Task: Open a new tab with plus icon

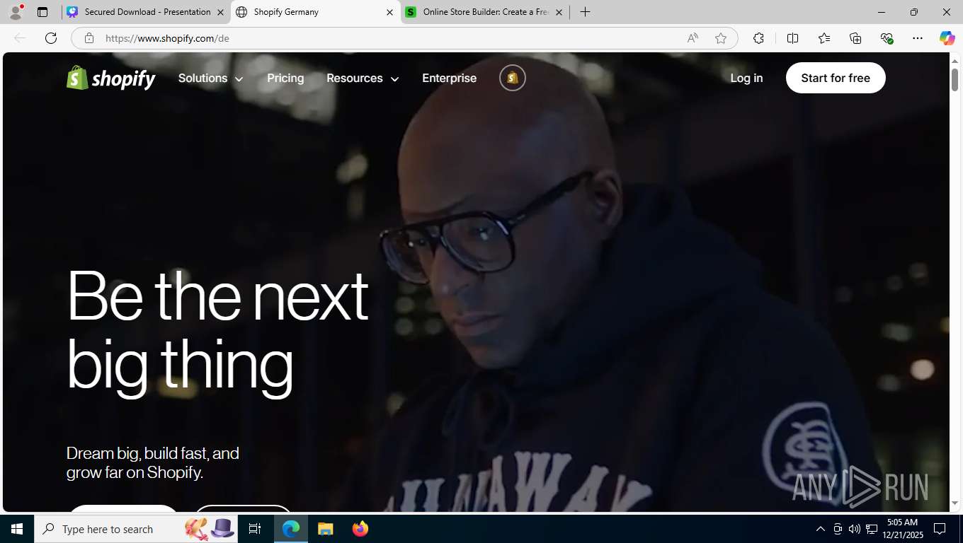Action: (x=585, y=12)
